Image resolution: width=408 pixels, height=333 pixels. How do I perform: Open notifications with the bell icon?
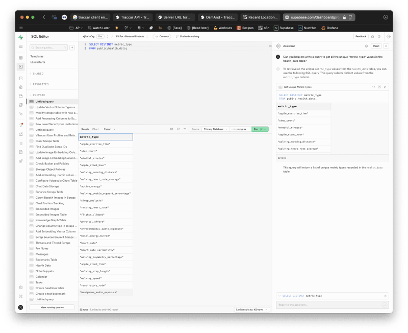(373, 36)
